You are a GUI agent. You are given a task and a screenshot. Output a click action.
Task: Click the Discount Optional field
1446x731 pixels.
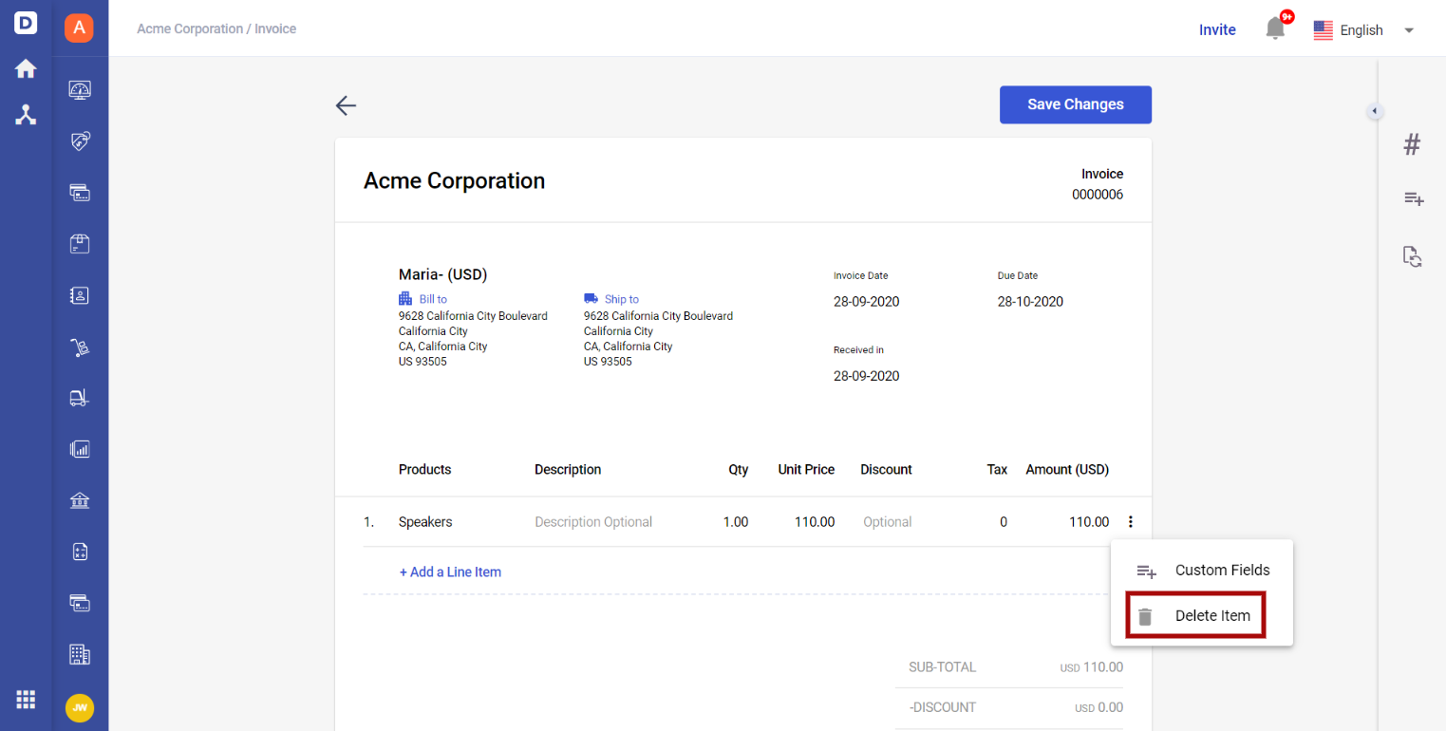pos(888,522)
